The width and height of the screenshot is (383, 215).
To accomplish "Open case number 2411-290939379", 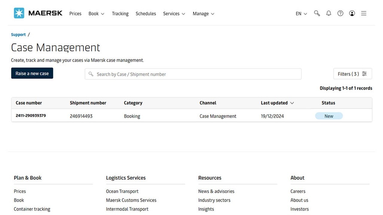I will pos(31,116).
